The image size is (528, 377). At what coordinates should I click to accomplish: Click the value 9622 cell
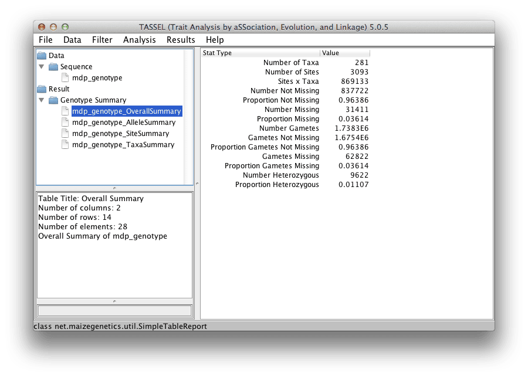[x=345, y=175]
